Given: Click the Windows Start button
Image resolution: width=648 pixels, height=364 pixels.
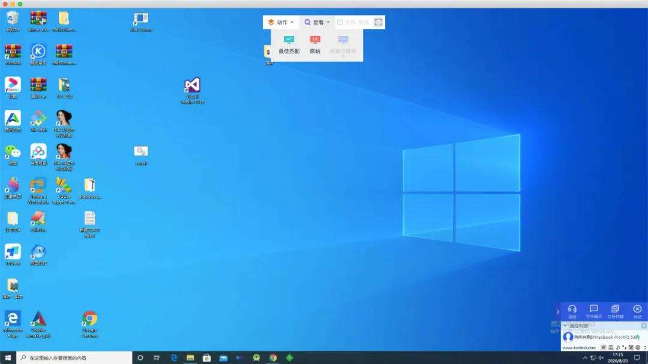Looking at the screenshot, I should (8, 358).
